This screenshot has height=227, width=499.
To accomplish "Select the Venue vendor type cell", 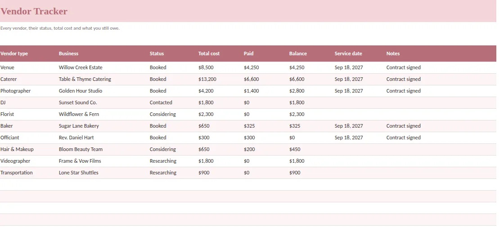I will point(7,67).
